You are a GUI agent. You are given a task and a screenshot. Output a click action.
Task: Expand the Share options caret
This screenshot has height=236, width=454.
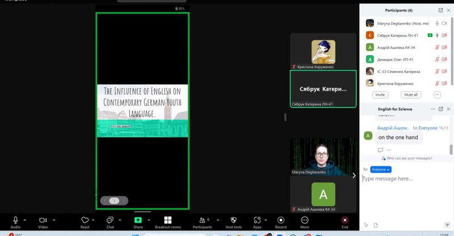(149, 220)
